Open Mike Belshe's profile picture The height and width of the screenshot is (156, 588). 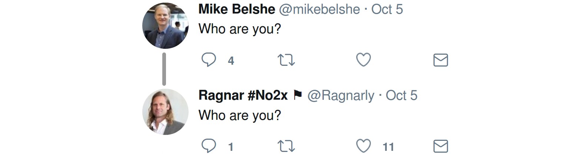(165, 26)
